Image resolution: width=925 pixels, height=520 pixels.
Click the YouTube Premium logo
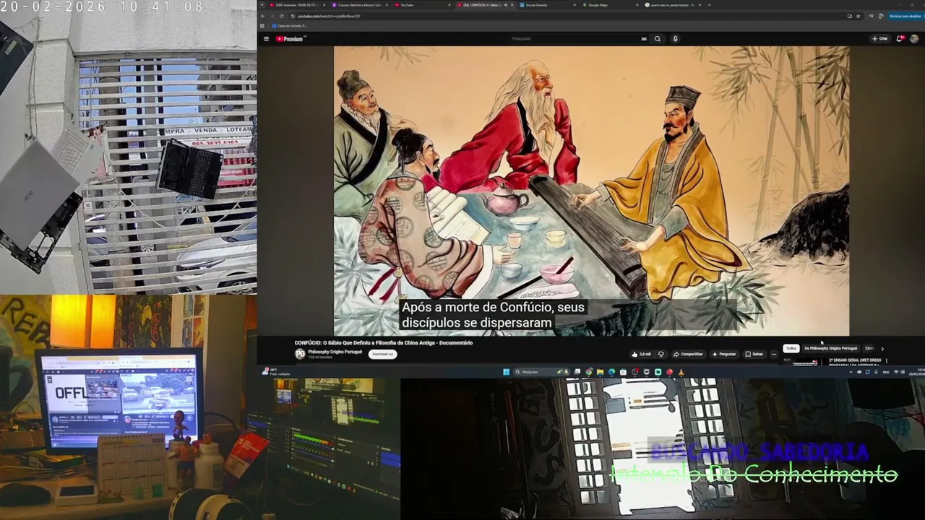click(290, 39)
